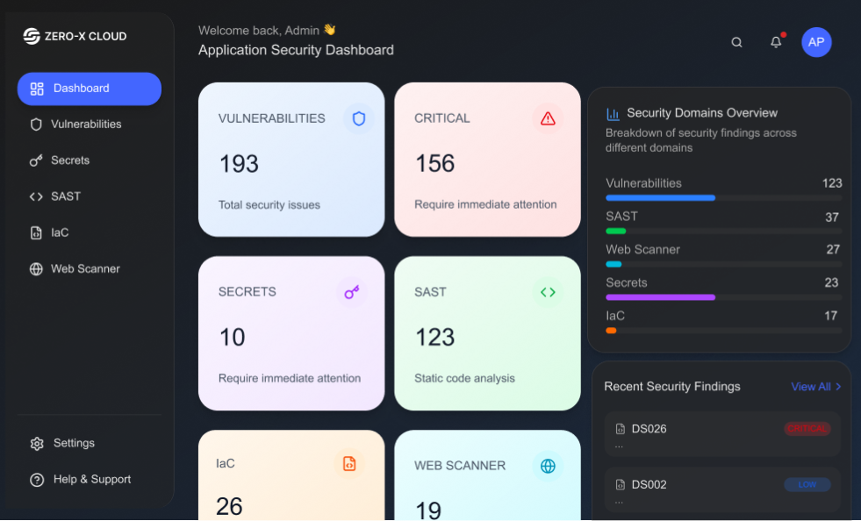Expand View All recent findings

(x=815, y=387)
